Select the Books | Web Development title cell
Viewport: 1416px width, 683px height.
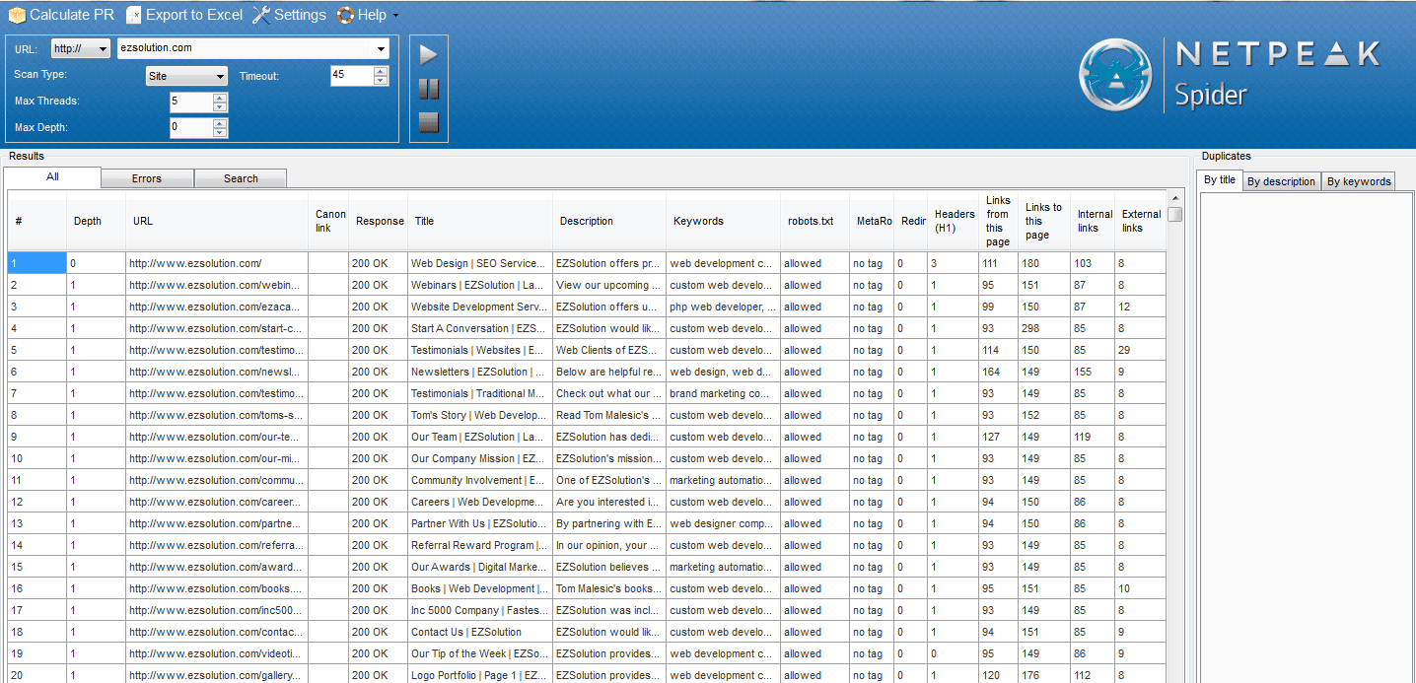point(480,588)
